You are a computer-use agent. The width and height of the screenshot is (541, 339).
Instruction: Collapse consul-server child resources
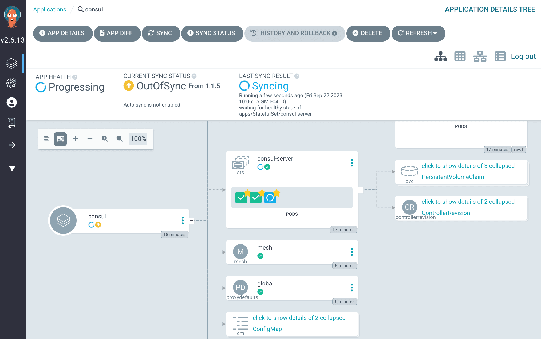360,190
